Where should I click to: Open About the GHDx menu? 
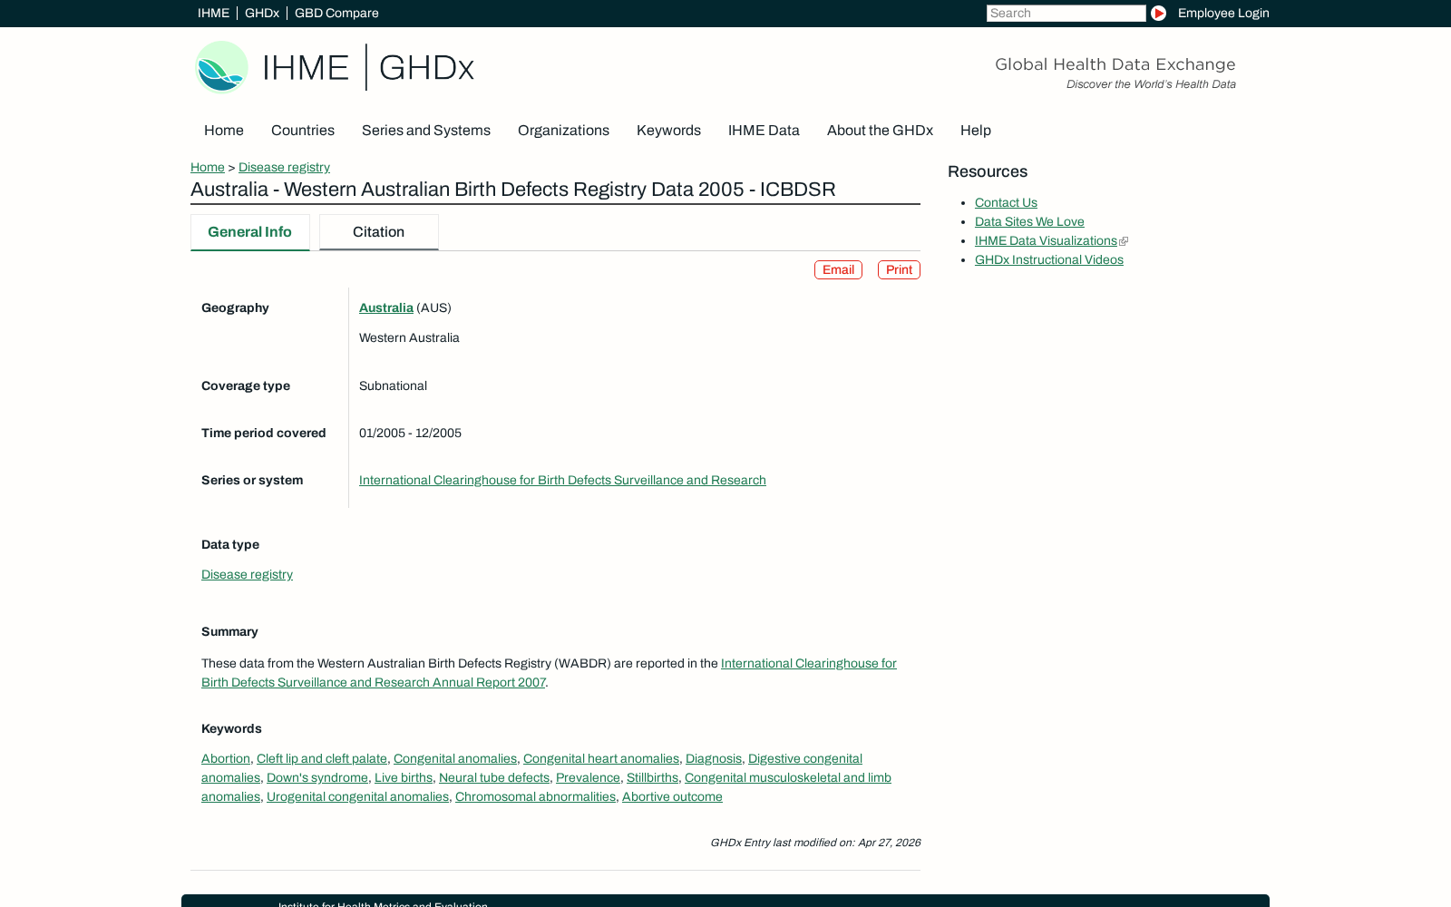point(880,131)
